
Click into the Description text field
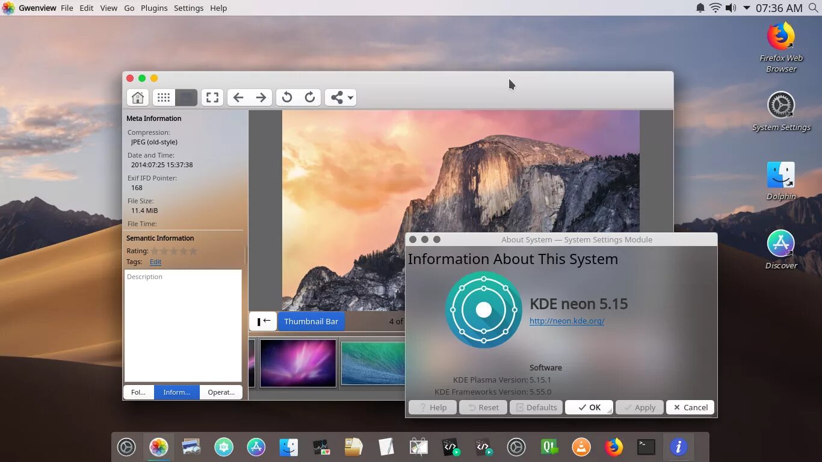pyautogui.click(x=183, y=325)
